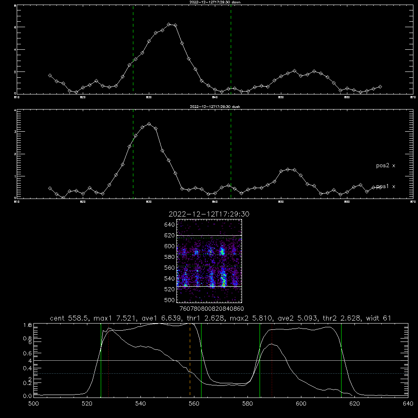The width and height of the screenshot is (418, 418).
Task: Click the green dashed line near 842 in dusk plot
Action: [x=231, y=154]
